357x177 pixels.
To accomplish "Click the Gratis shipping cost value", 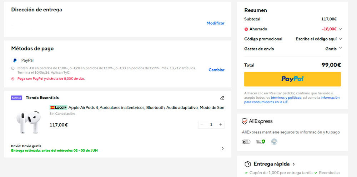I will 331,49.
